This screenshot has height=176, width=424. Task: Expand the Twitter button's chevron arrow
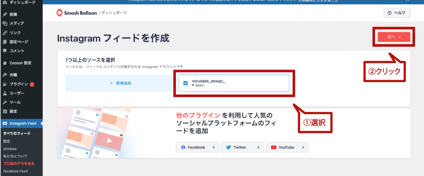pyautogui.click(x=258, y=147)
